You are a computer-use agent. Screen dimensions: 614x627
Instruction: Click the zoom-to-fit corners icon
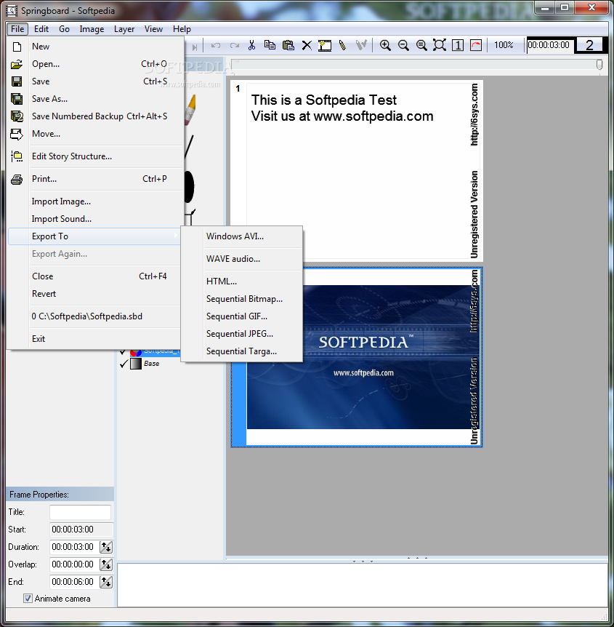click(x=440, y=45)
